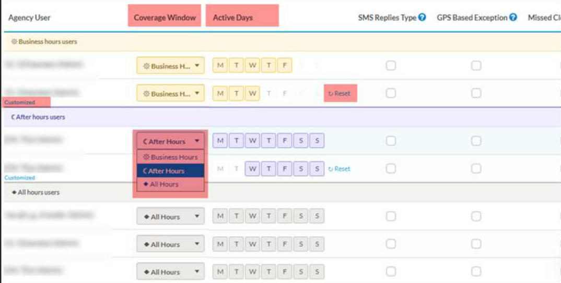The image size is (561, 283).
Task: Click the GPS Based Exception column header text
Action: [472, 18]
